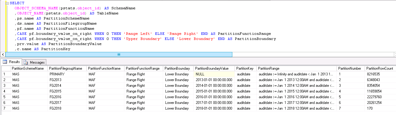Click the 2017-01-01 00:00:00.000 boundary value cell

pos(214,103)
